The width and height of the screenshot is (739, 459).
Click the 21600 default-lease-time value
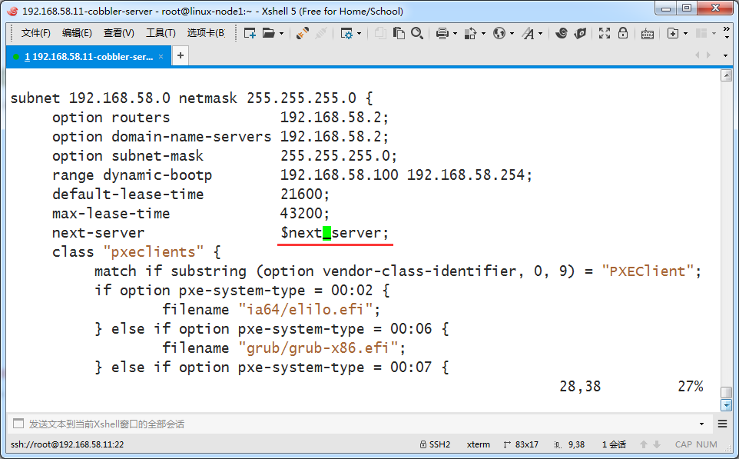pyautogui.click(x=304, y=194)
